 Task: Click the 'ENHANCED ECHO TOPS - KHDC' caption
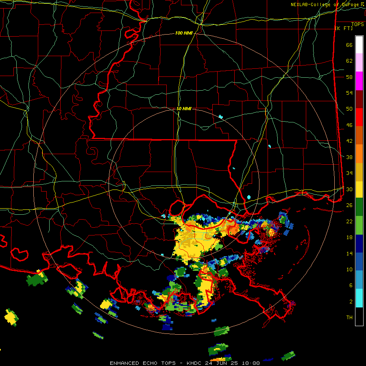(156, 363)
